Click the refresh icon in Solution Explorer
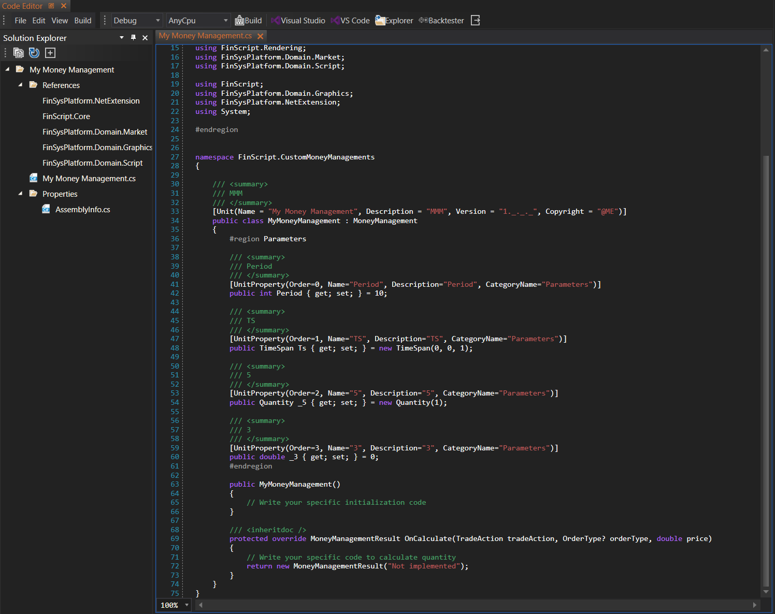 click(x=34, y=53)
